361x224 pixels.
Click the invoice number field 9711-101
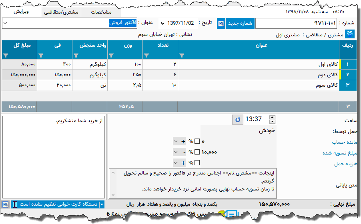[296, 24]
